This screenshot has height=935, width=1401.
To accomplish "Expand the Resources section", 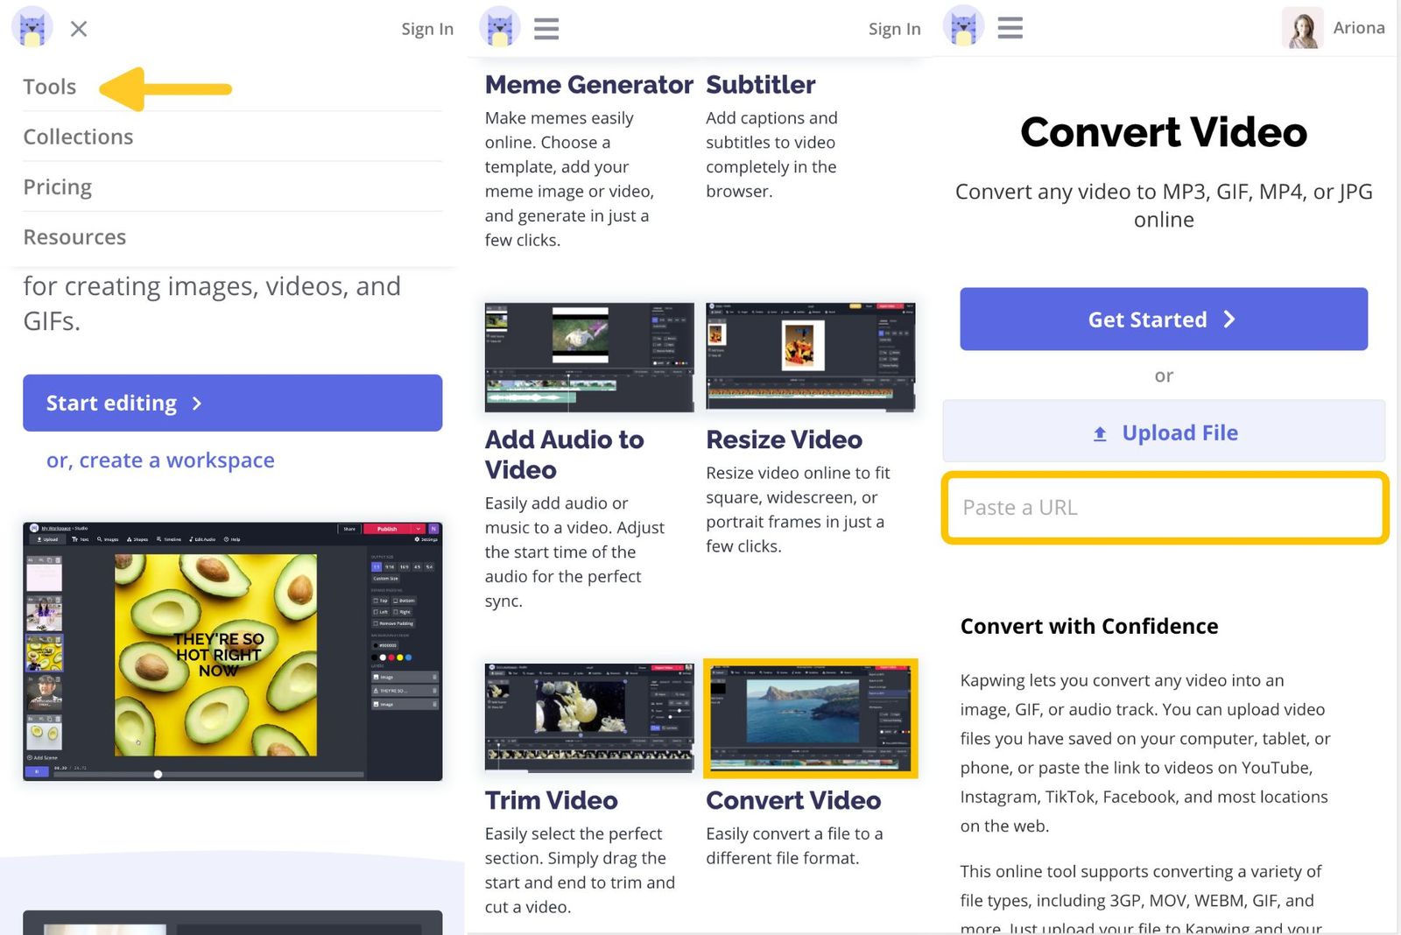I will point(74,236).
